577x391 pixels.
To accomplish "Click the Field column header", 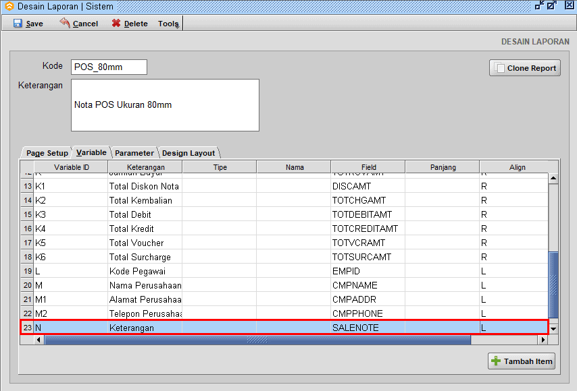I will (x=368, y=167).
